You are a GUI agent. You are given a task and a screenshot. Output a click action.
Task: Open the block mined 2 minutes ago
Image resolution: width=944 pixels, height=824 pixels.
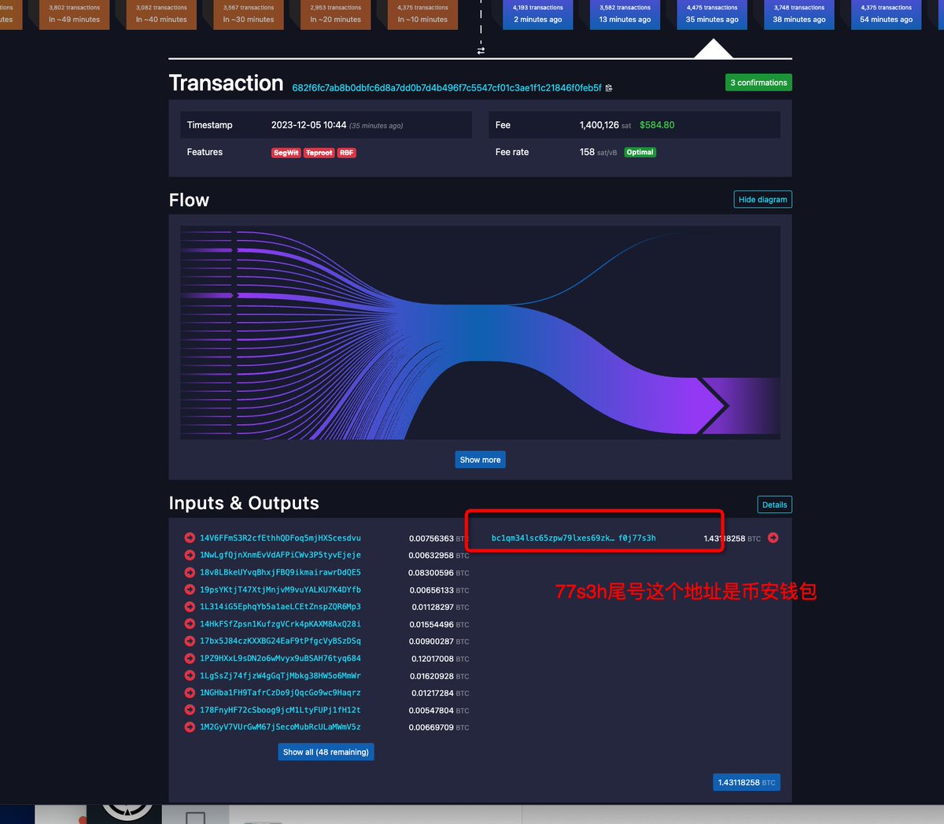pos(538,14)
